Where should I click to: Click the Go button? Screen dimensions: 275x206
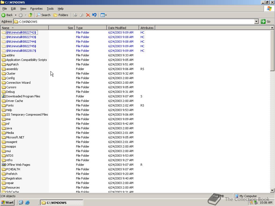pos(266,21)
